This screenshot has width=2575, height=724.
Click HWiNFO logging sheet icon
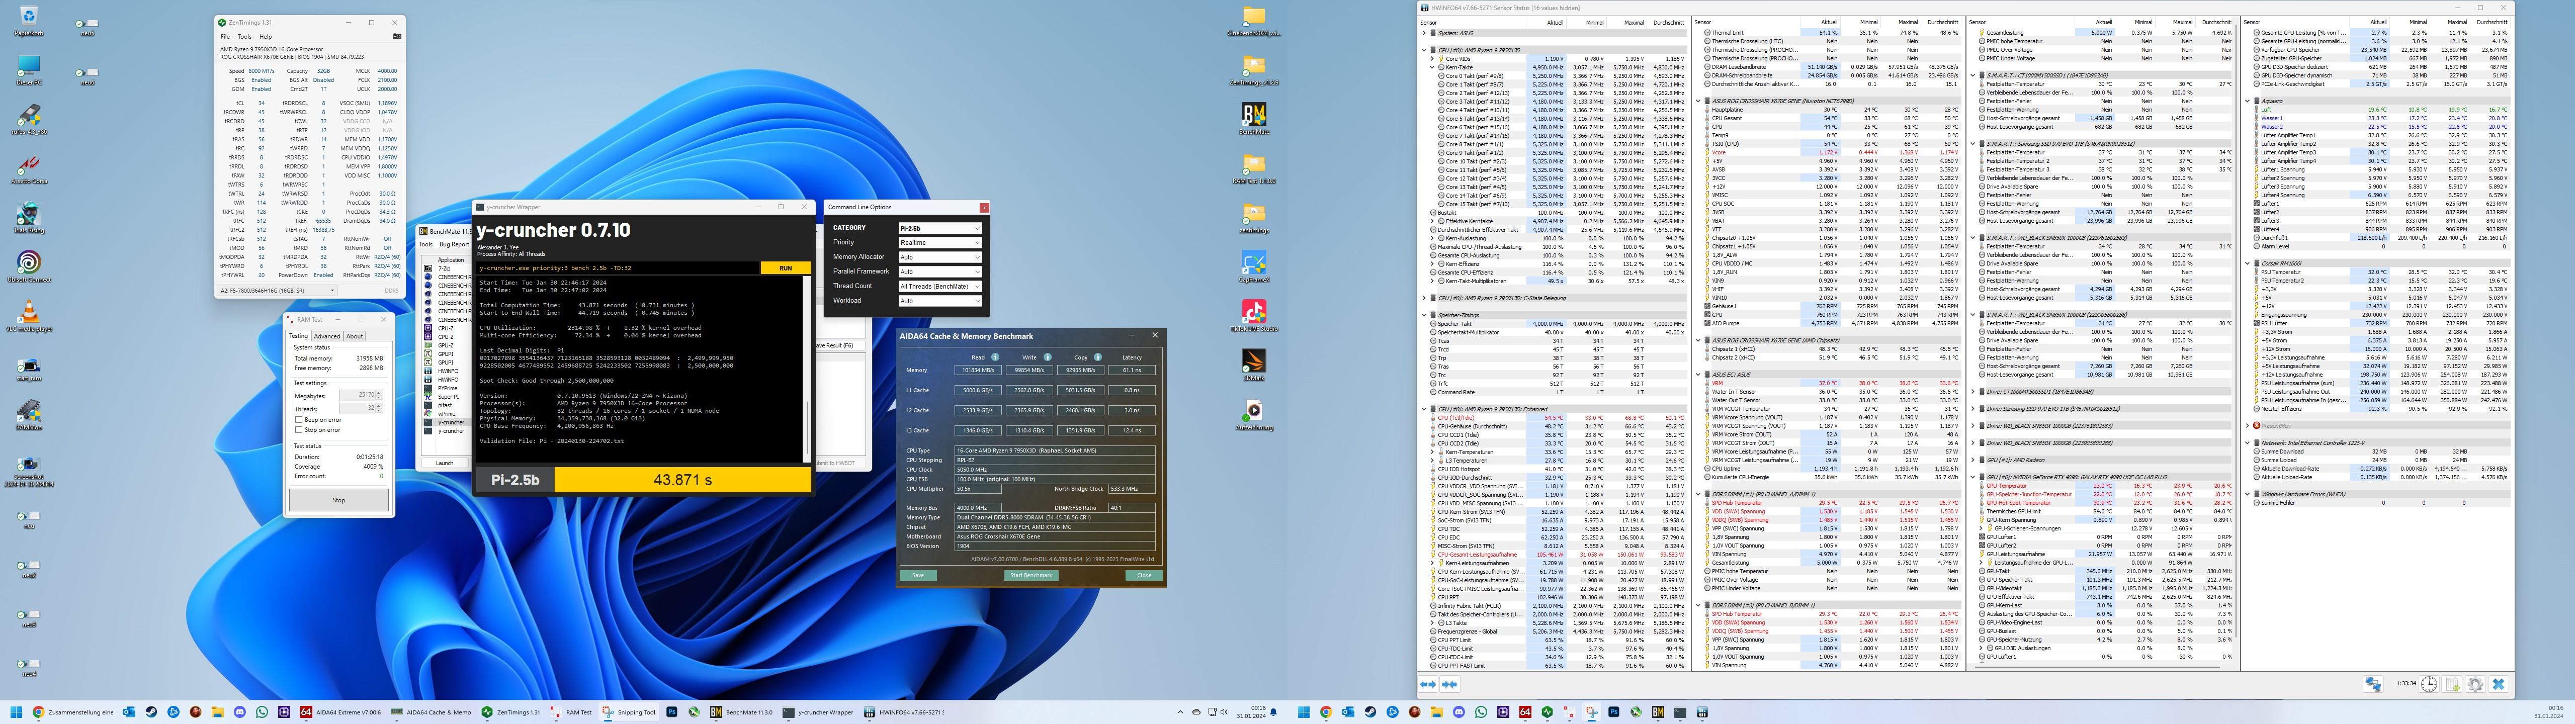(2452, 684)
